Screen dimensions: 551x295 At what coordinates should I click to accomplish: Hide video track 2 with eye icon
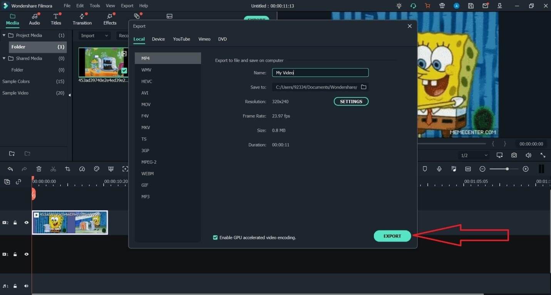coord(27,223)
